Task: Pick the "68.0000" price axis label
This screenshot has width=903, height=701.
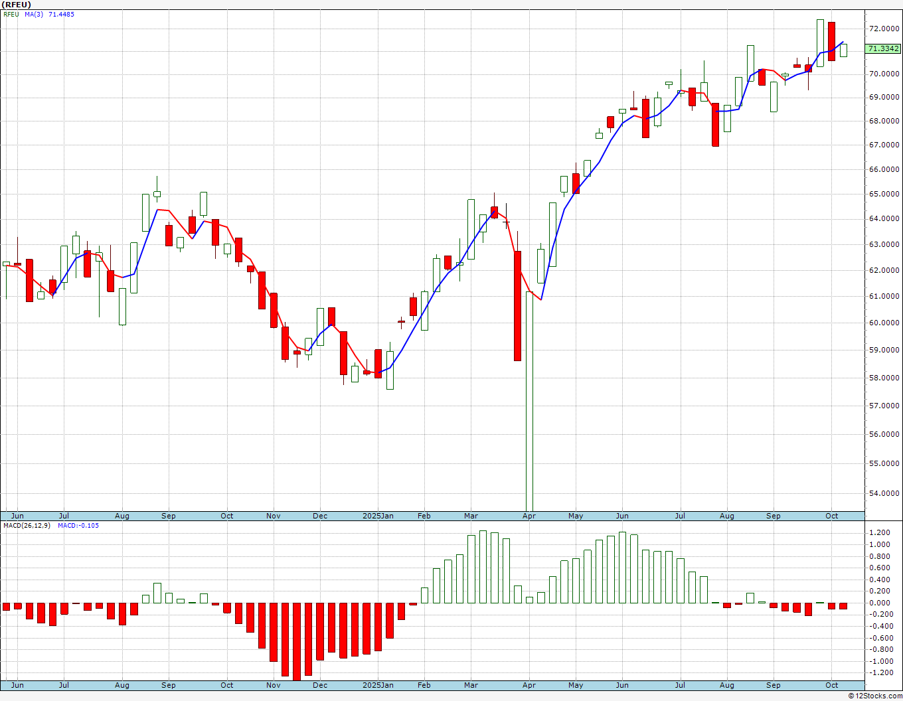Action: tap(884, 121)
